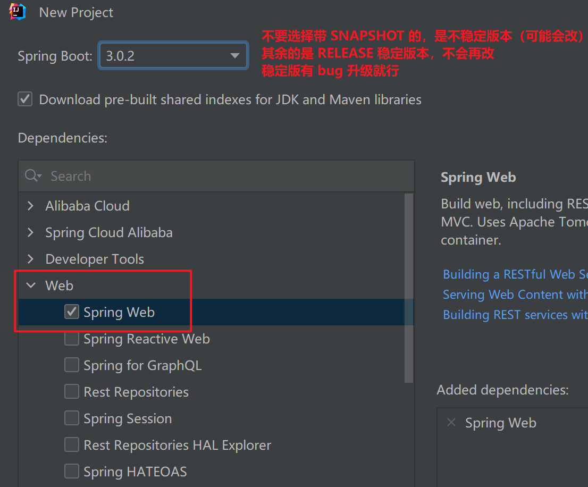Check Rest Repositories HAL Explorer checkbox
Image resolution: width=588 pixels, height=487 pixels.
pyautogui.click(x=71, y=444)
